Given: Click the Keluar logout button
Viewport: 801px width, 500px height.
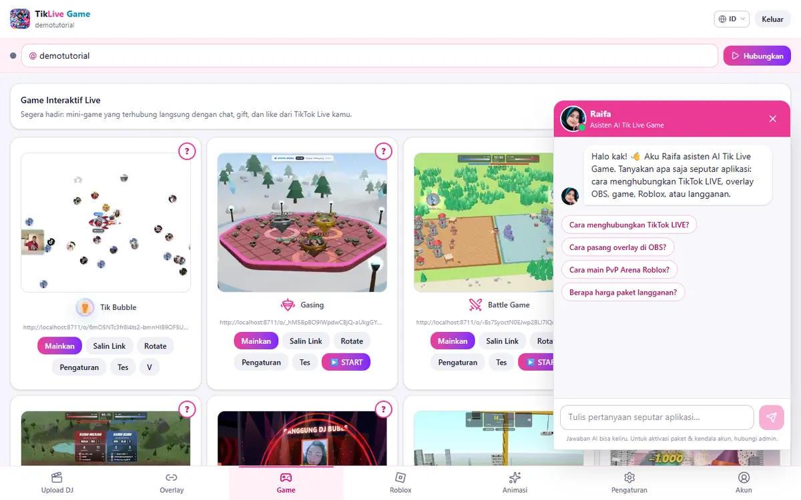Looking at the screenshot, I should point(772,19).
